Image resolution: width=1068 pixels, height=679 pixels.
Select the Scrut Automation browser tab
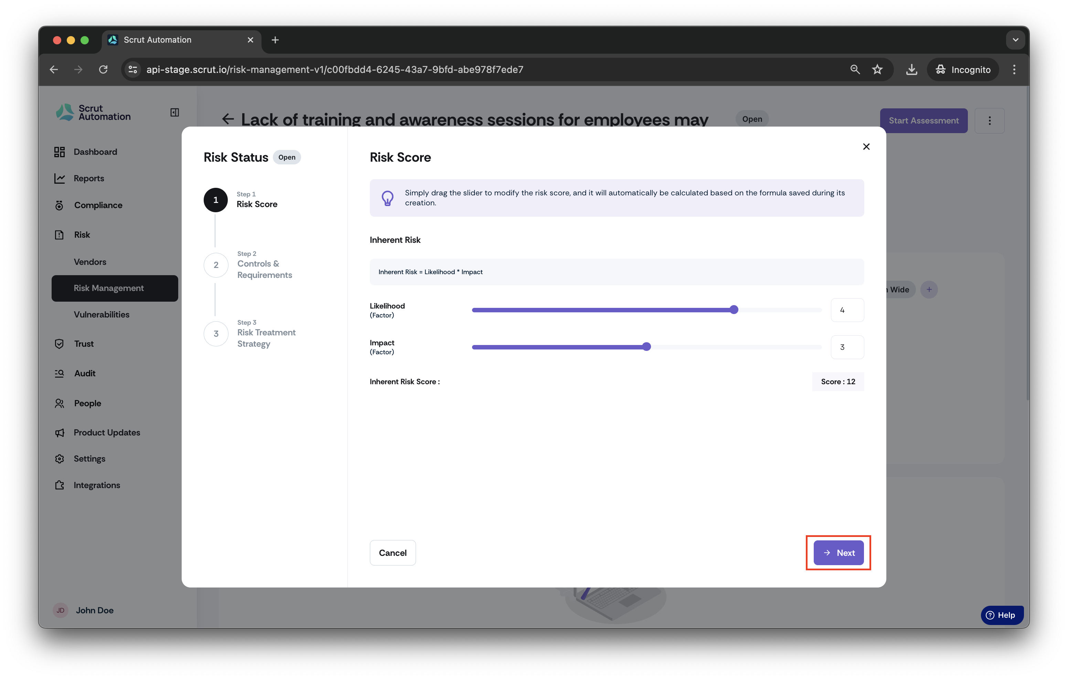181,40
